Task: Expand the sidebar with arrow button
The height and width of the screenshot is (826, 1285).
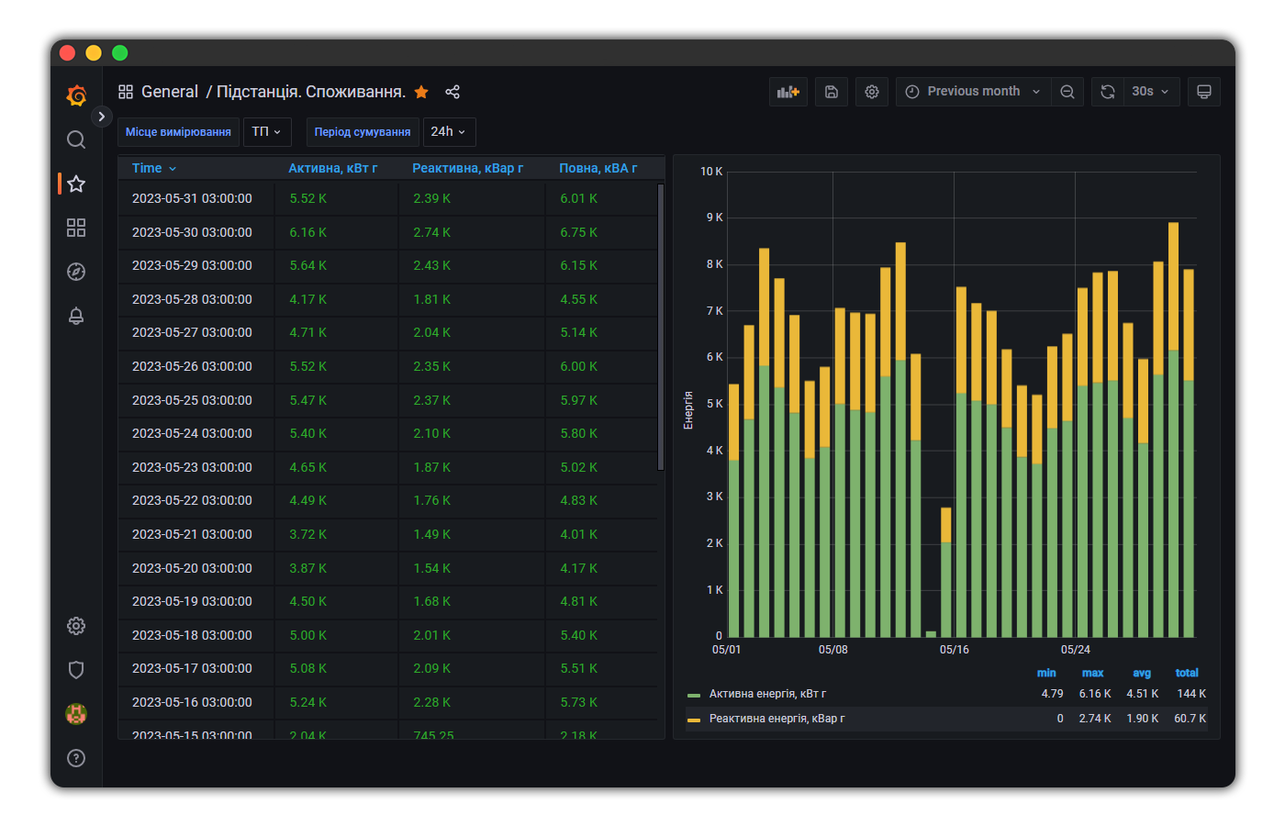Action: pos(101,117)
